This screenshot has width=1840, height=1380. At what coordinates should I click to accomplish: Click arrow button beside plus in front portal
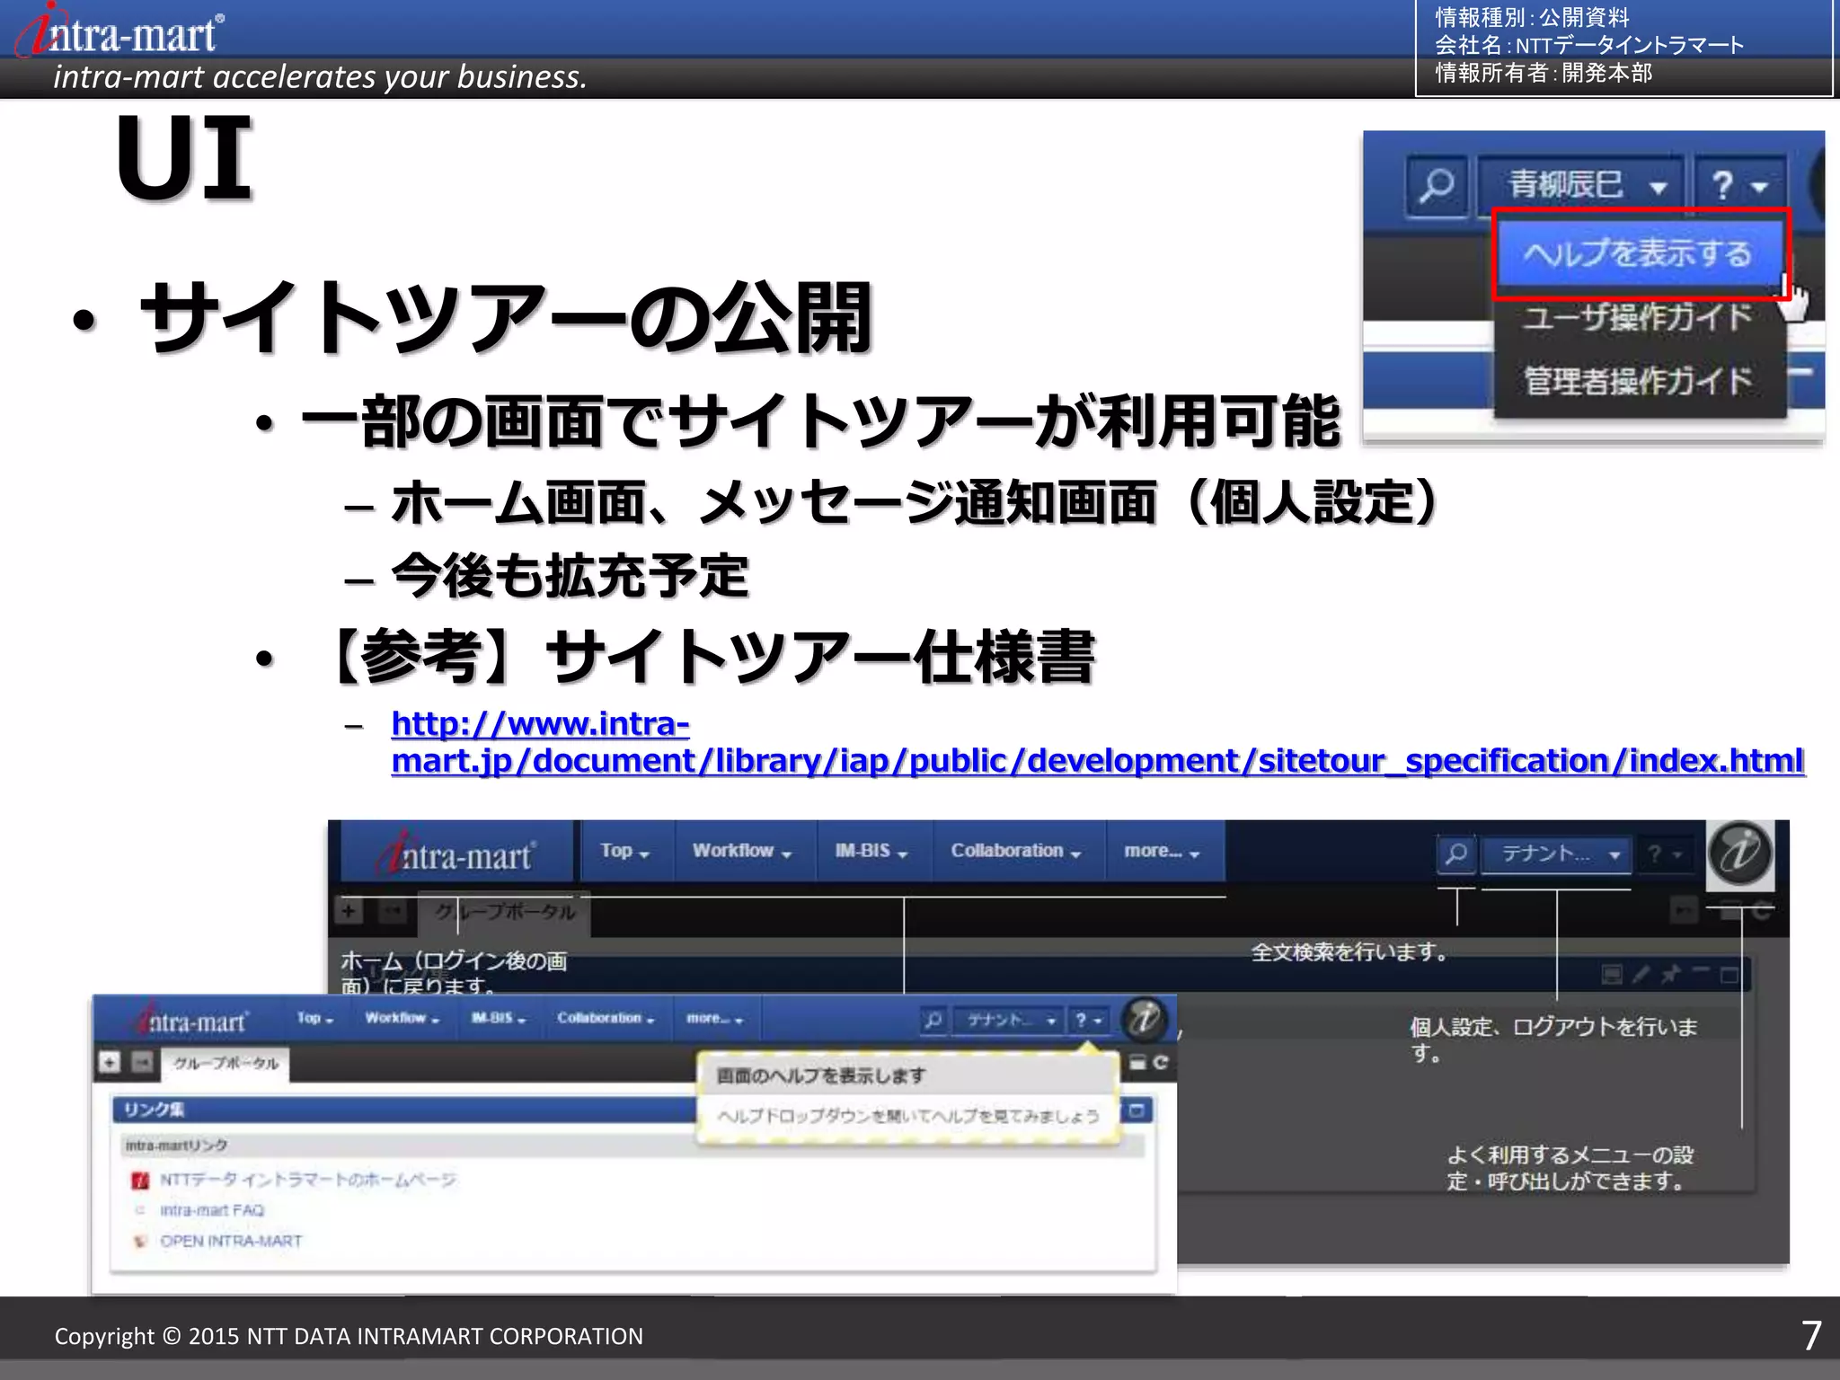pos(142,1063)
